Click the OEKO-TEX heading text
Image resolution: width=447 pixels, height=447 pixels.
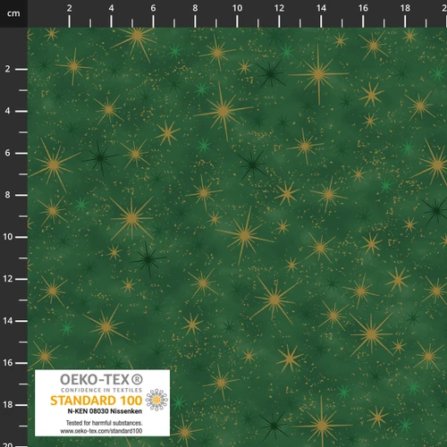(95, 379)
